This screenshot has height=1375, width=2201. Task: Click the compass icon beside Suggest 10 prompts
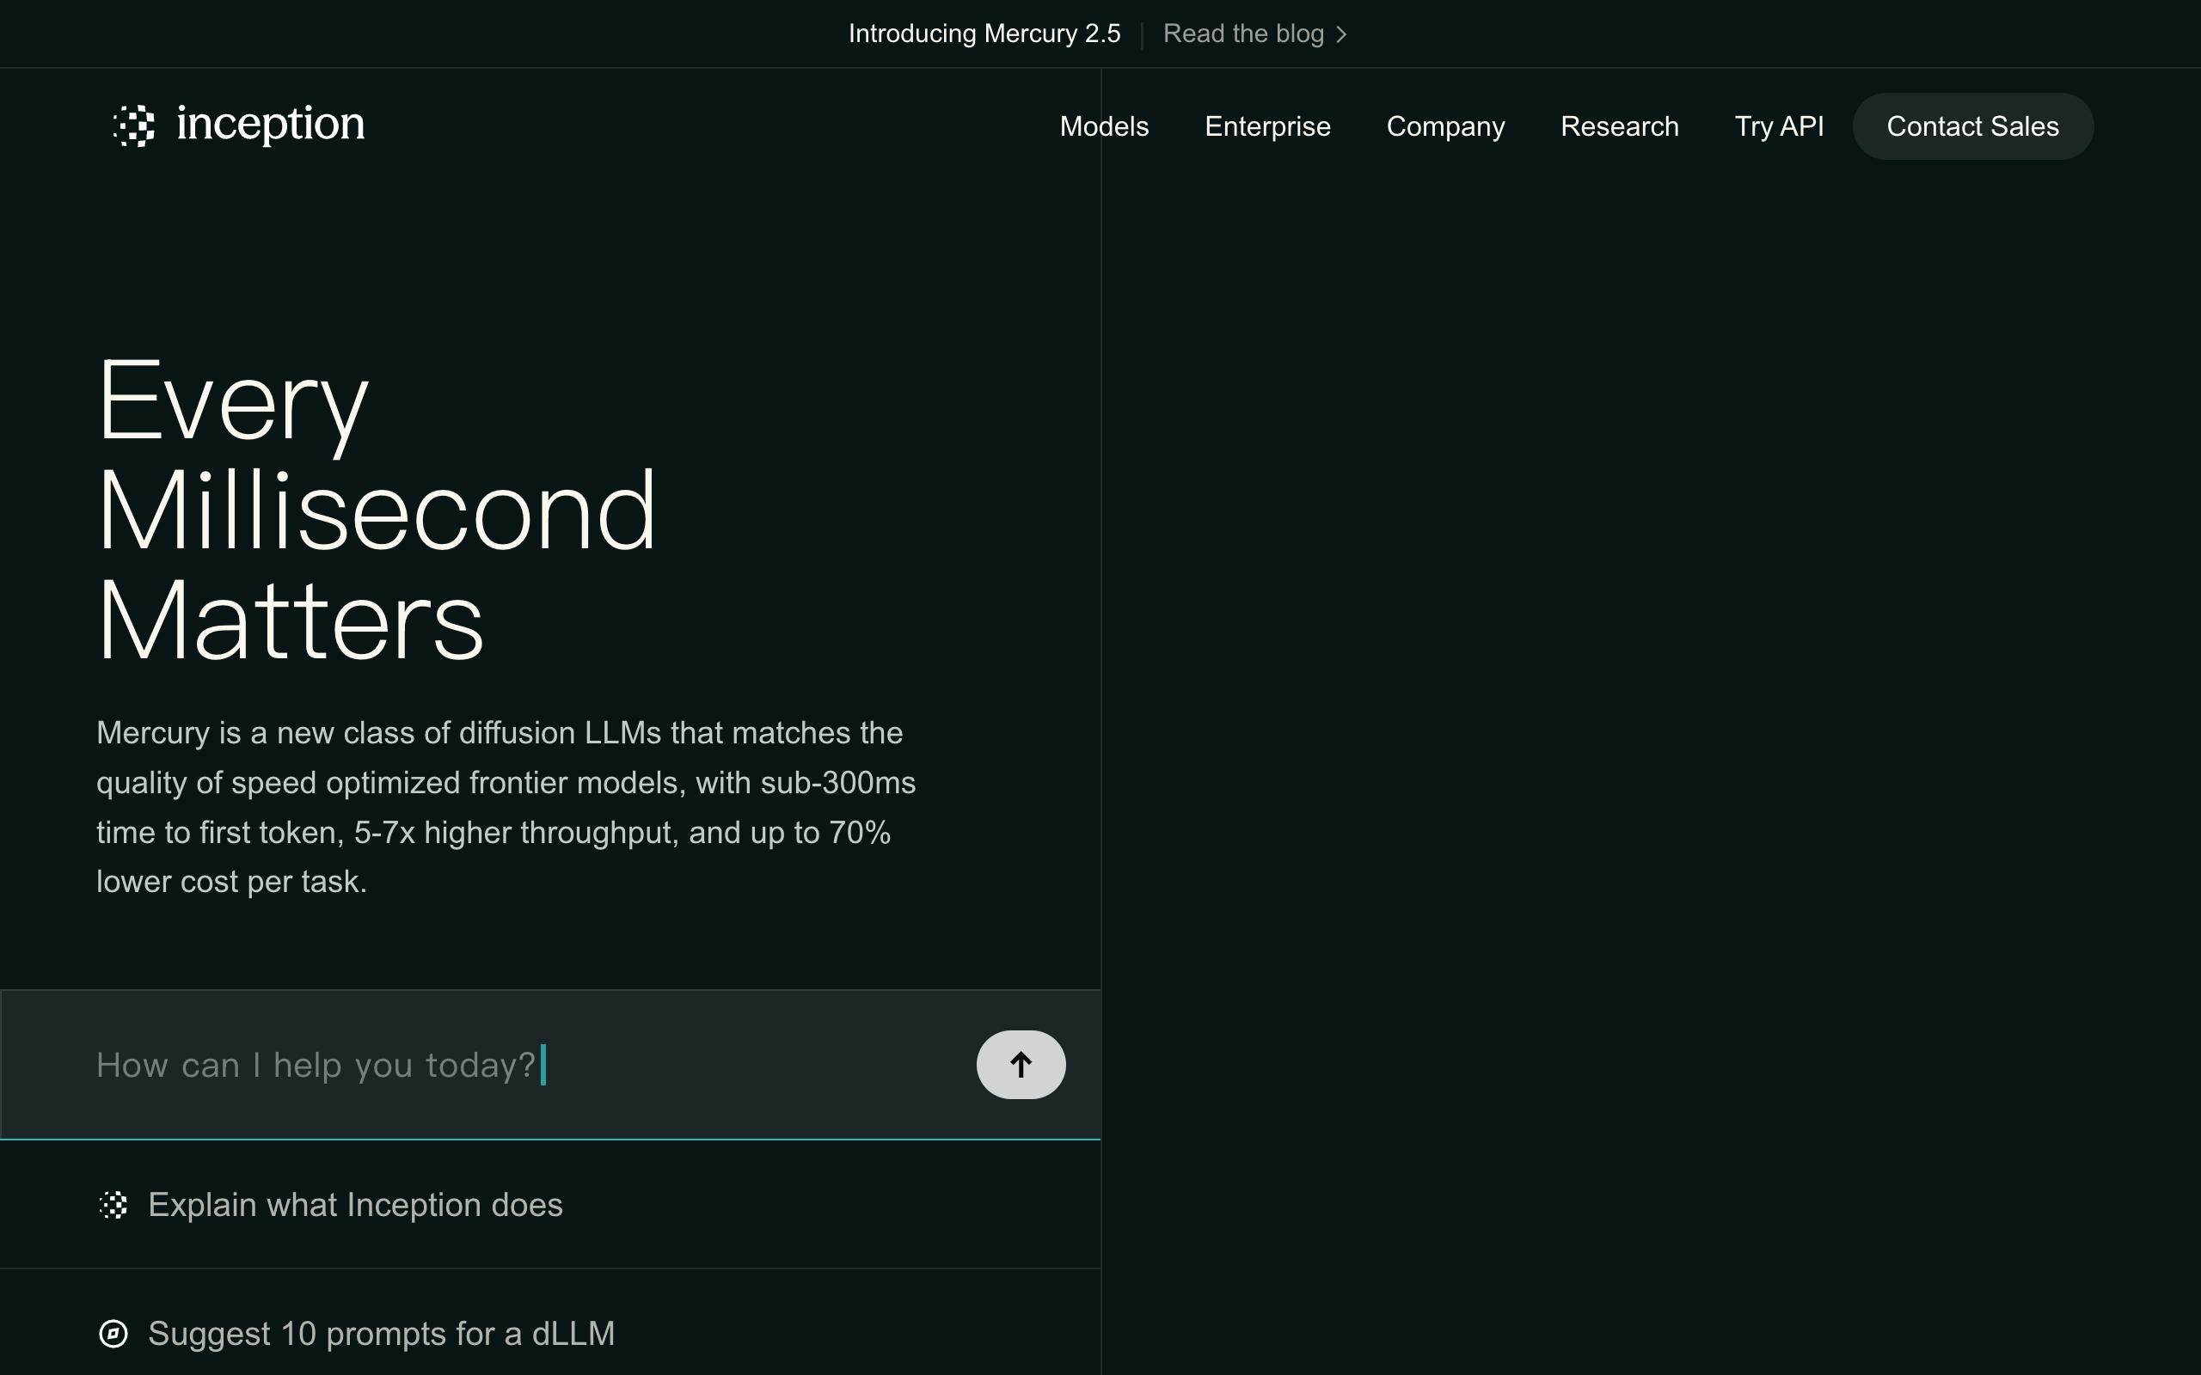tap(113, 1334)
